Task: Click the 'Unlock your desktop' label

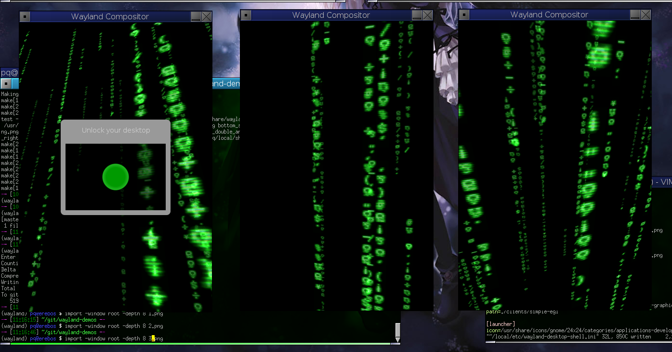Action: click(116, 130)
